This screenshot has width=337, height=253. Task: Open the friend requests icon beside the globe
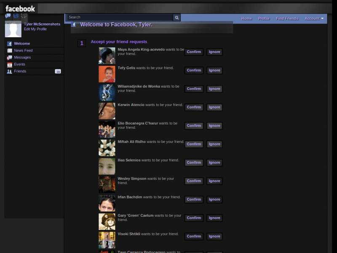tap(24, 16)
